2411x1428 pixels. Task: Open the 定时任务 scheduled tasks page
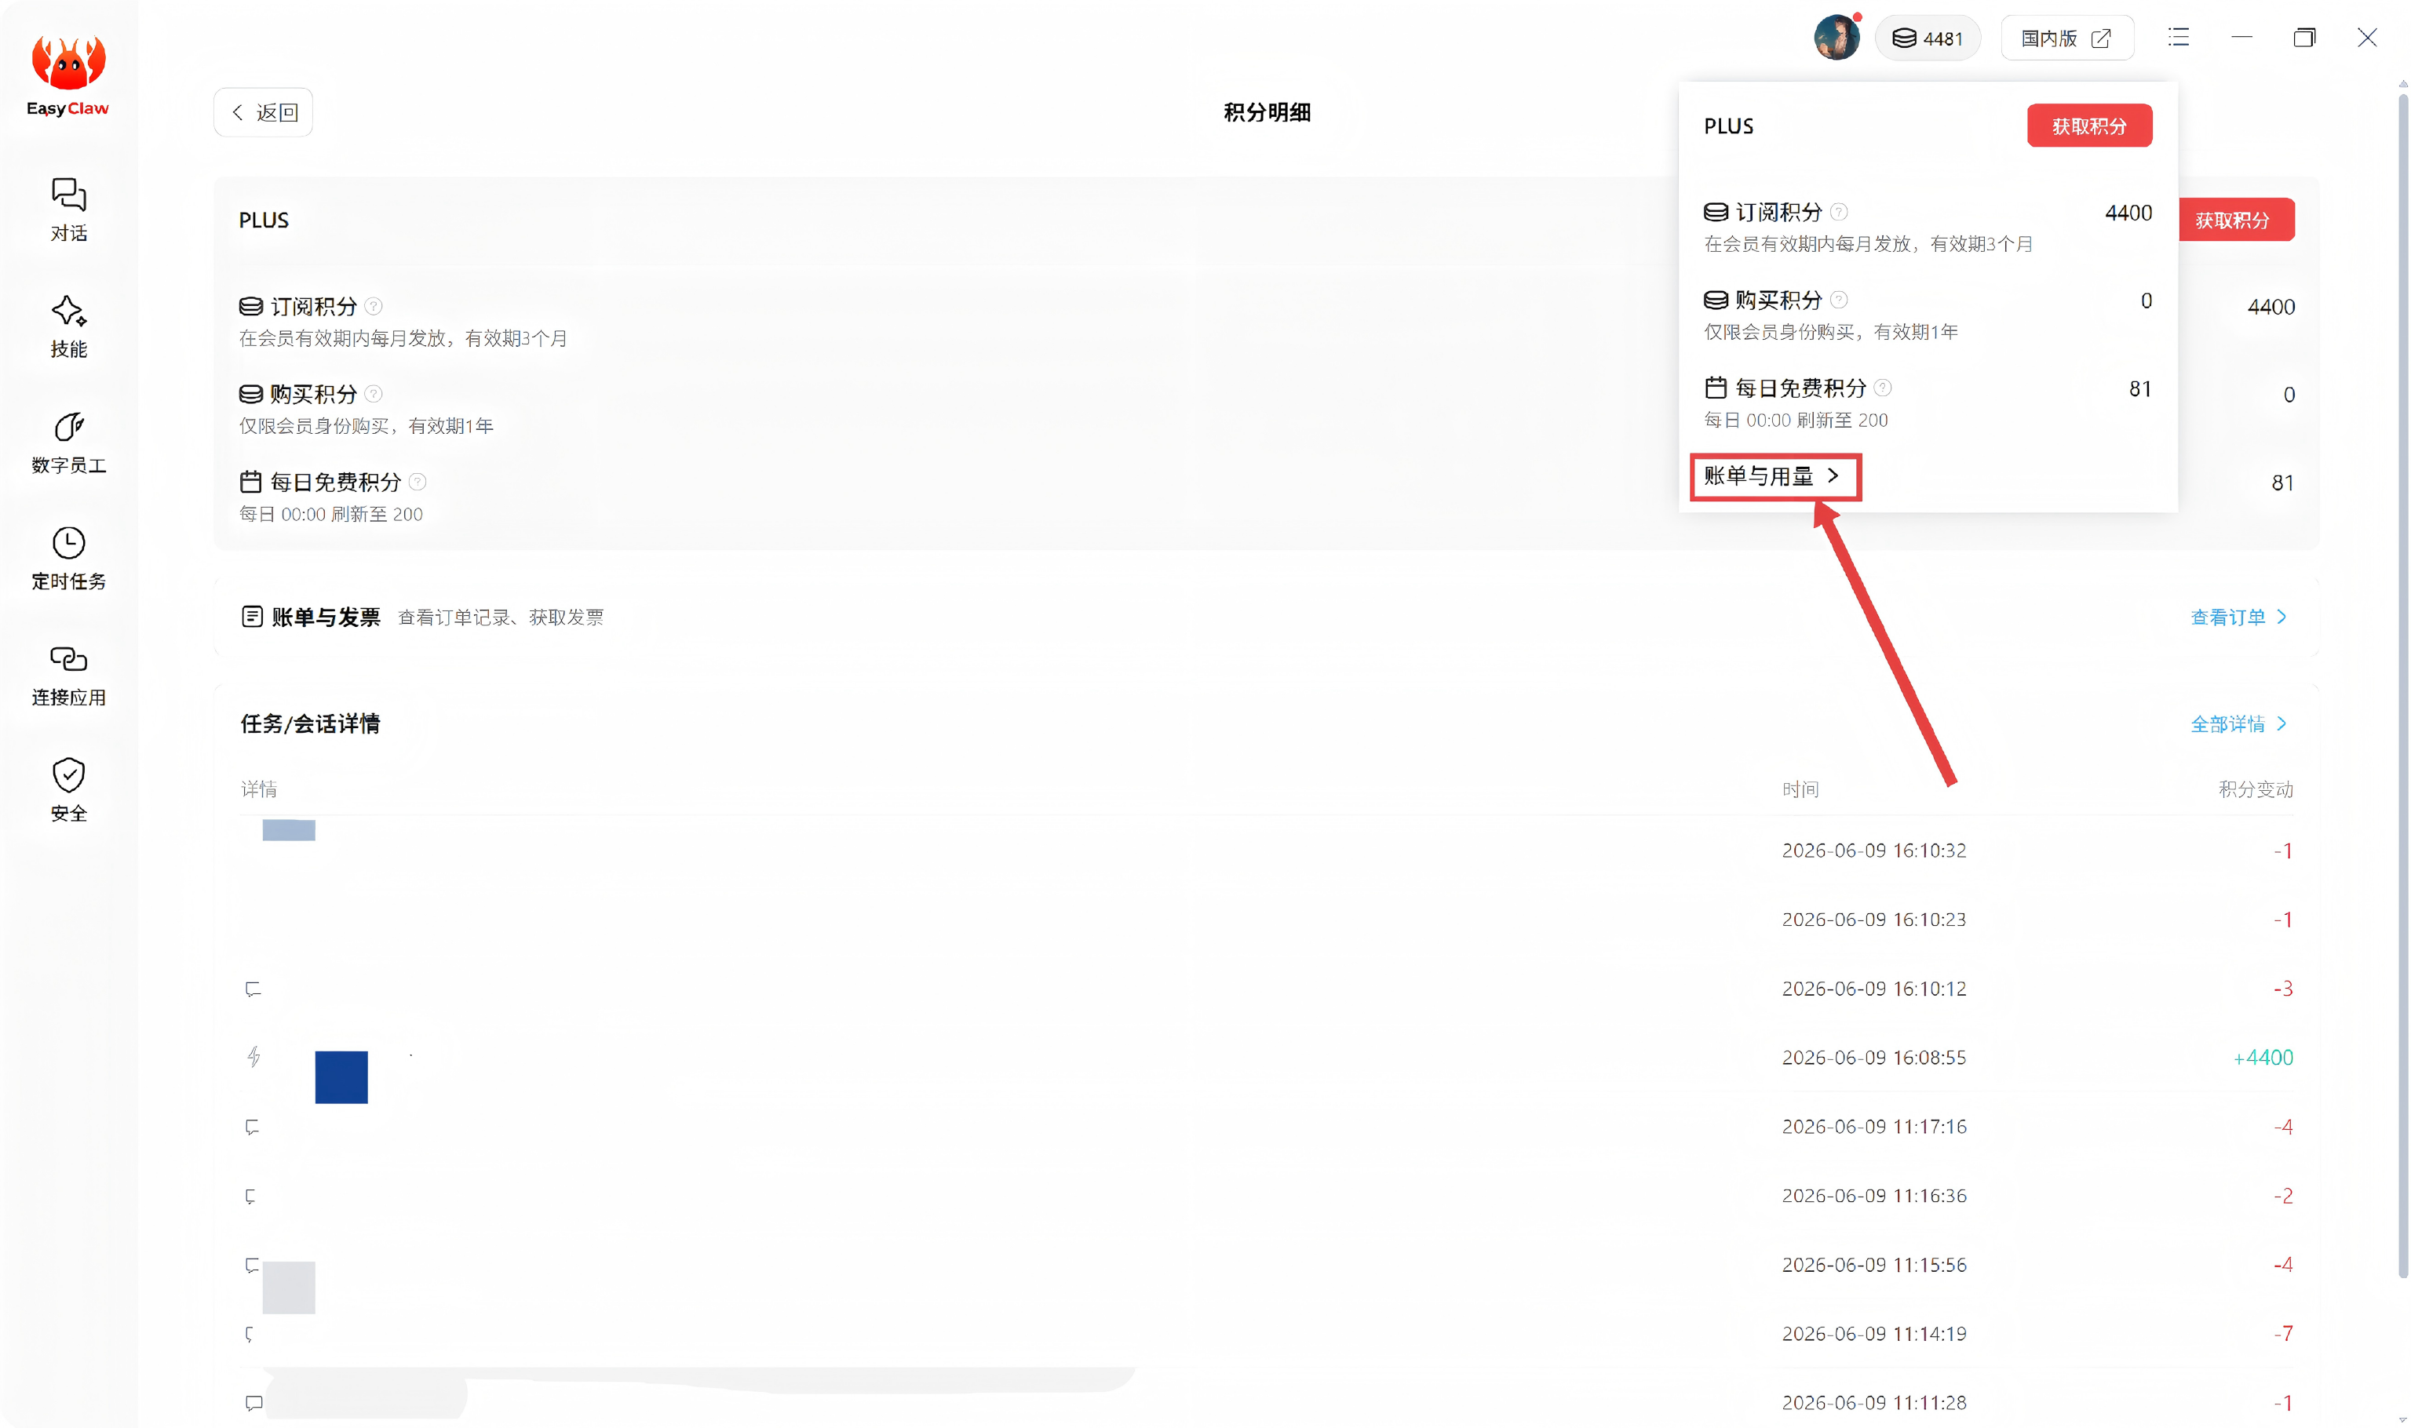point(68,559)
